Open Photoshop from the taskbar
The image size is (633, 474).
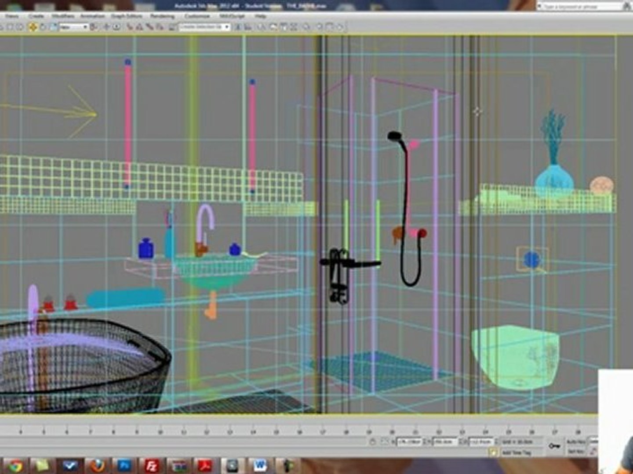point(125,466)
